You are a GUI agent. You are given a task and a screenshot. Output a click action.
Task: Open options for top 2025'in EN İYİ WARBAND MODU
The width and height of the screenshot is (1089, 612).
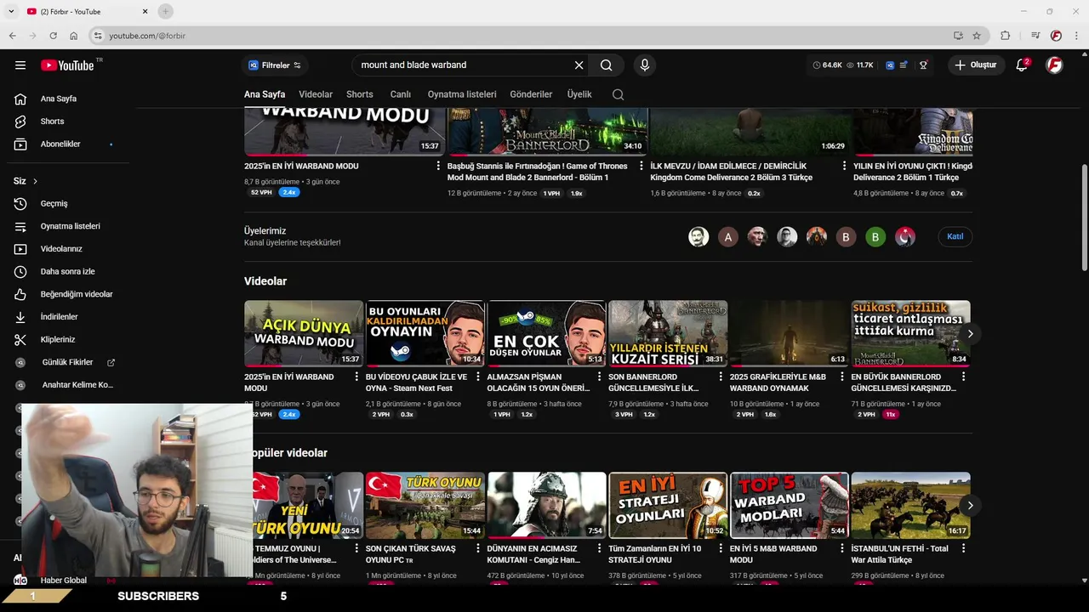438,167
